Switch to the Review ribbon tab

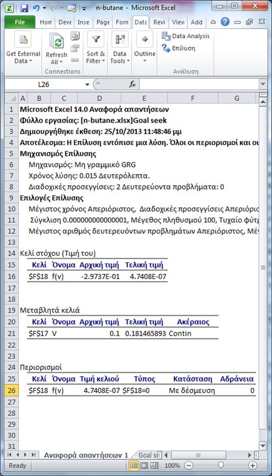(x=159, y=22)
